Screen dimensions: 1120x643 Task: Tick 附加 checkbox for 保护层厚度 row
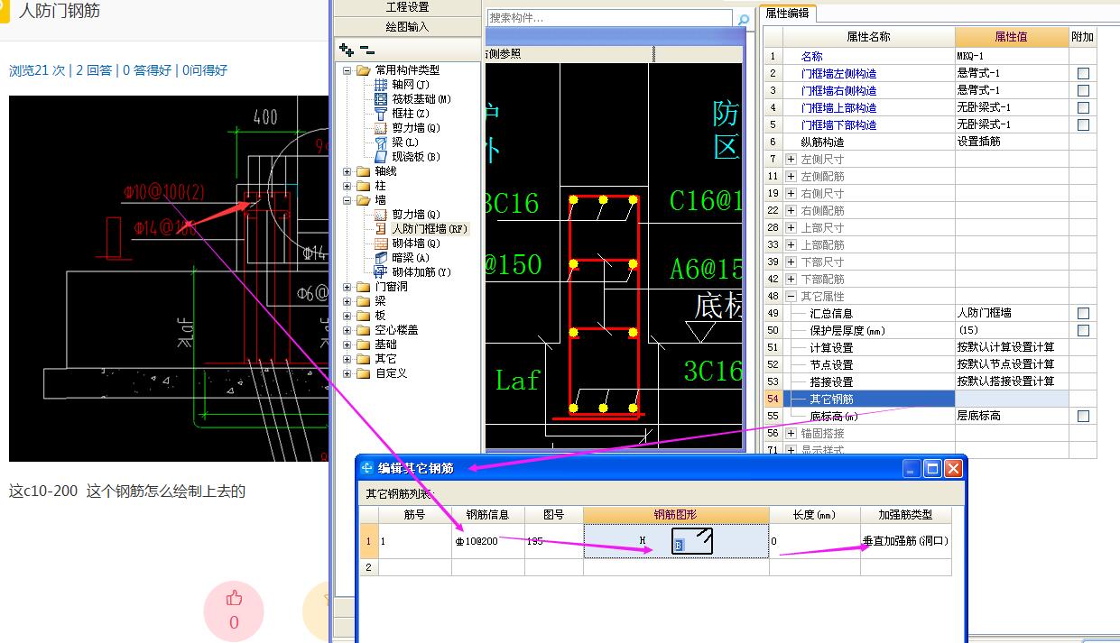[1083, 330]
